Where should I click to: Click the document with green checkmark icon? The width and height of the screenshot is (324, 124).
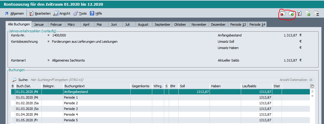(308, 14)
